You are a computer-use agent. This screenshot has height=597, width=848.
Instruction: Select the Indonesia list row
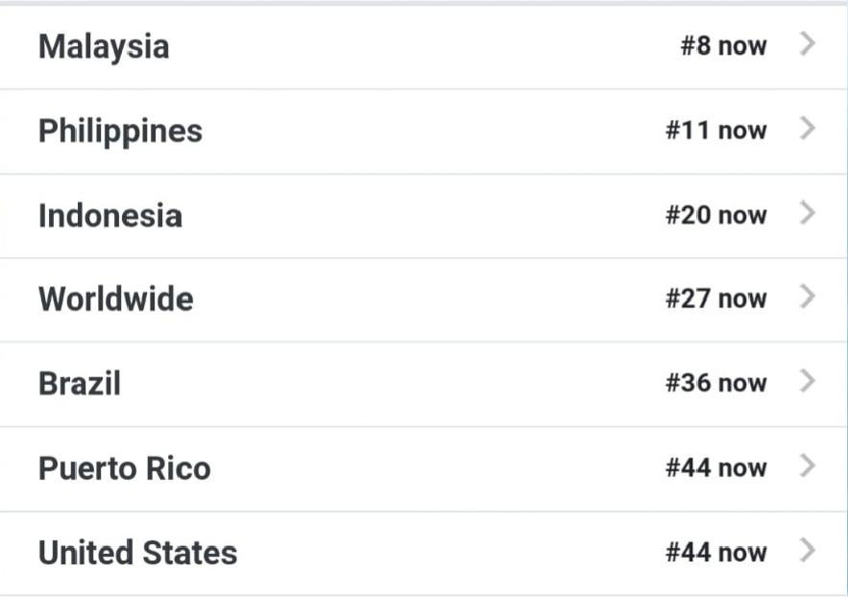[x=110, y=215]
